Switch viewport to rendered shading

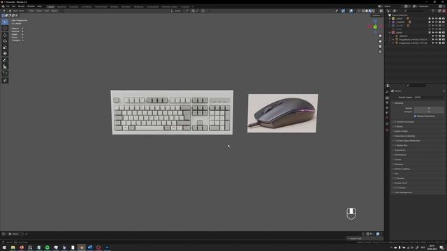coord(374,11)
